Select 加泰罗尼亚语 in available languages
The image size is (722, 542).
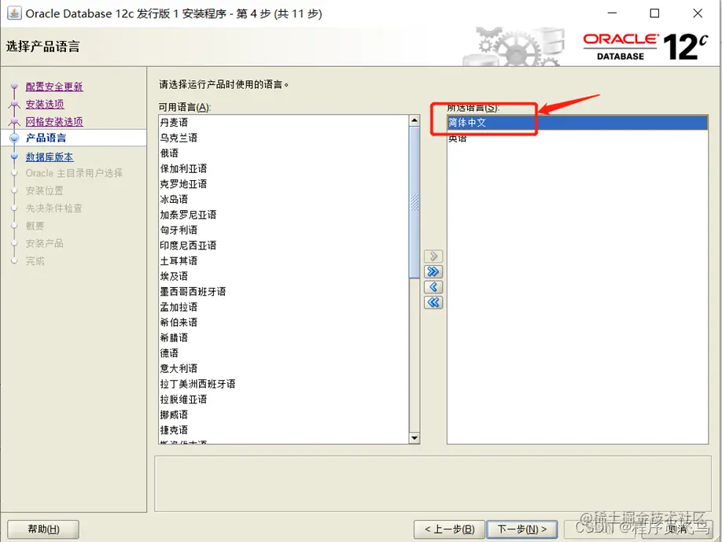point(284,215)
